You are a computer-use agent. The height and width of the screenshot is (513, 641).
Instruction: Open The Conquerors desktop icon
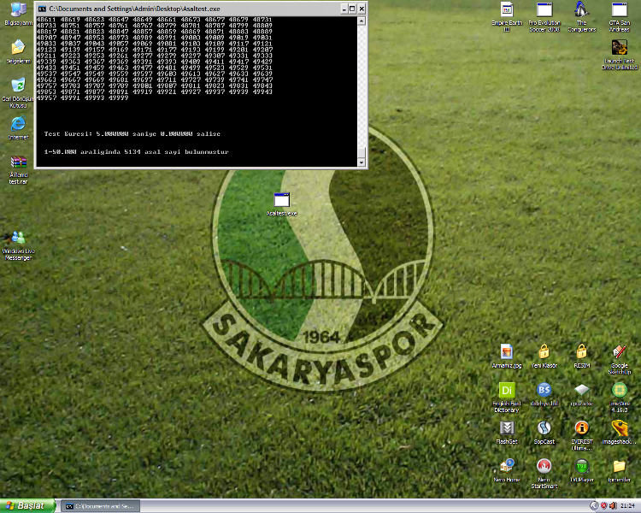[582, 16]
